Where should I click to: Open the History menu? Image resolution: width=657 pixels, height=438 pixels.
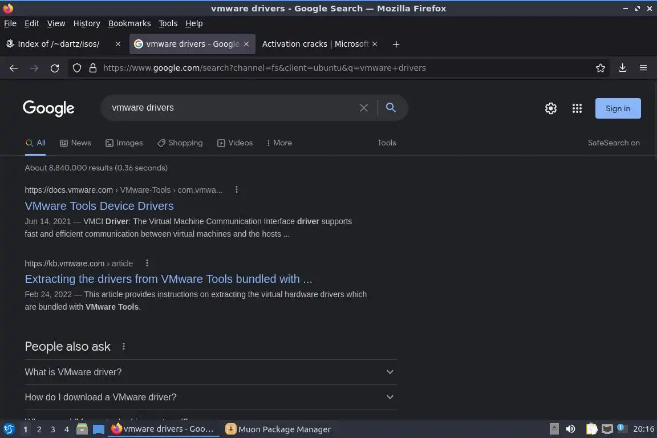coord(87,23)
